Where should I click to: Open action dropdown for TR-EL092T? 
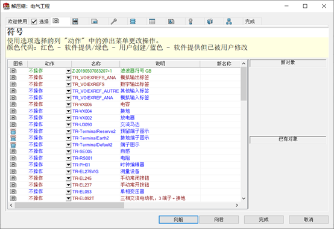coord(68,198)
